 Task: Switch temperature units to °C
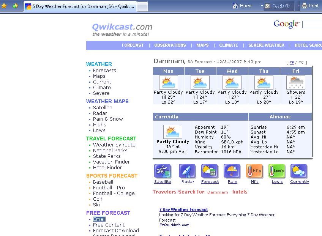point(301,62)
